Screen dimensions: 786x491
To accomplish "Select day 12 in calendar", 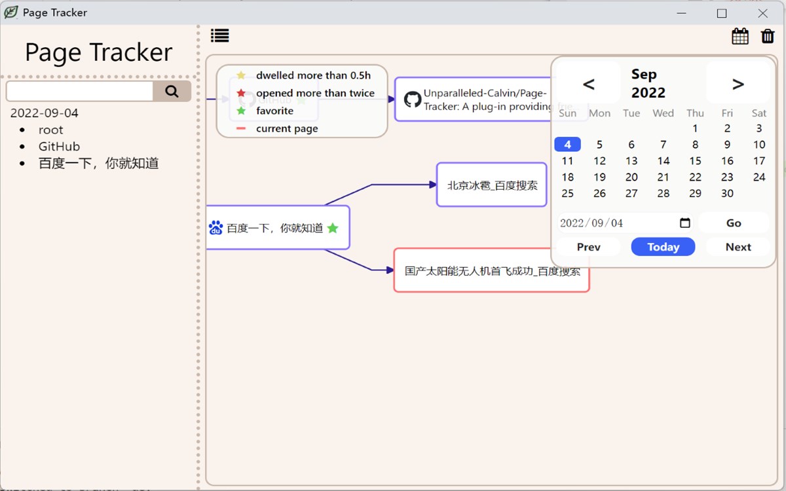I will pos(599,161).
